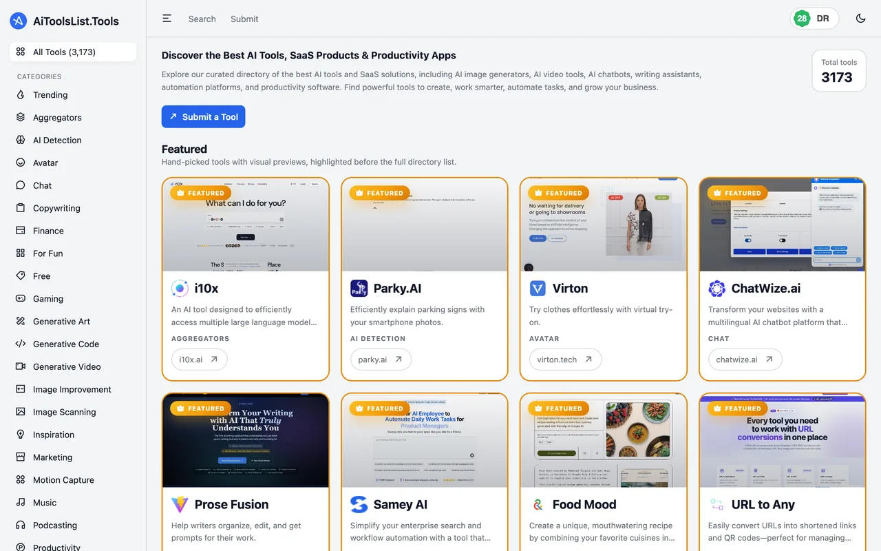This screenshot has width=881, height=551.
Task: Click the Samey AI card title
Action: click(401, 504)
